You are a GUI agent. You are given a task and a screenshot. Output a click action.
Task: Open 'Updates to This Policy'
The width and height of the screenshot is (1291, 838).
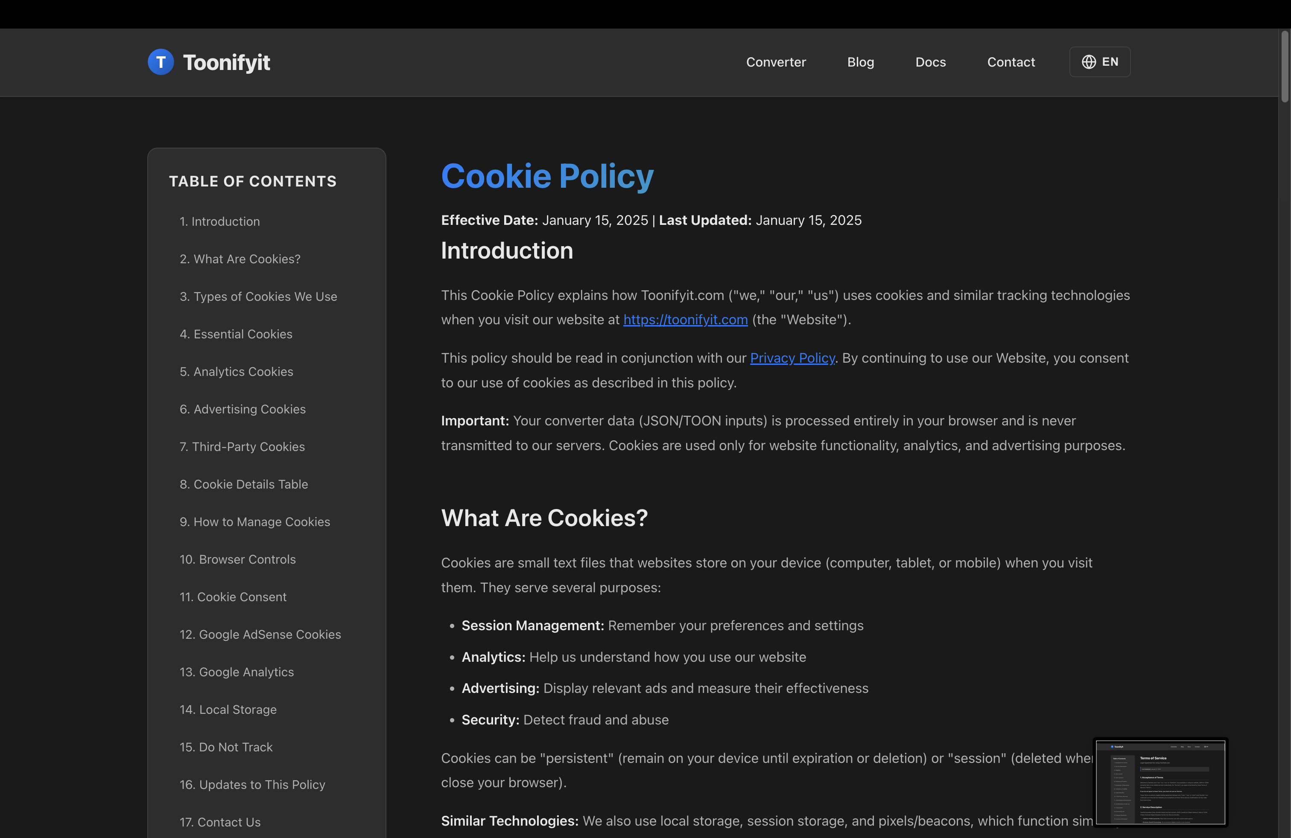(252, 784)
